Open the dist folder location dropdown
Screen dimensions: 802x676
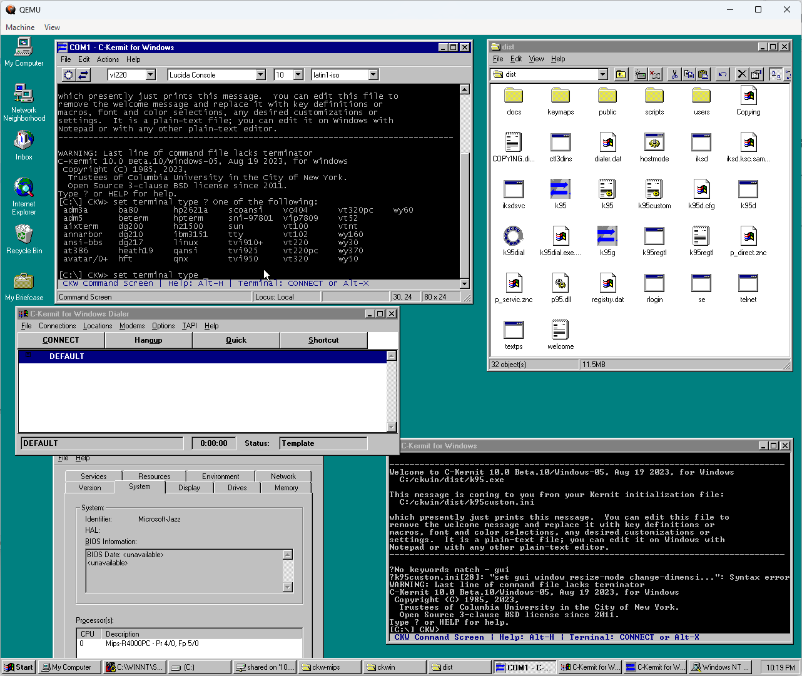pyautogui.click(x=602, y=74)
